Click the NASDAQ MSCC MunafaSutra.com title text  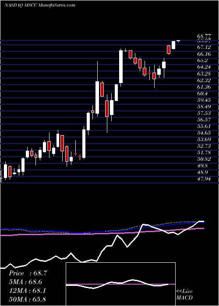point(40,5)
